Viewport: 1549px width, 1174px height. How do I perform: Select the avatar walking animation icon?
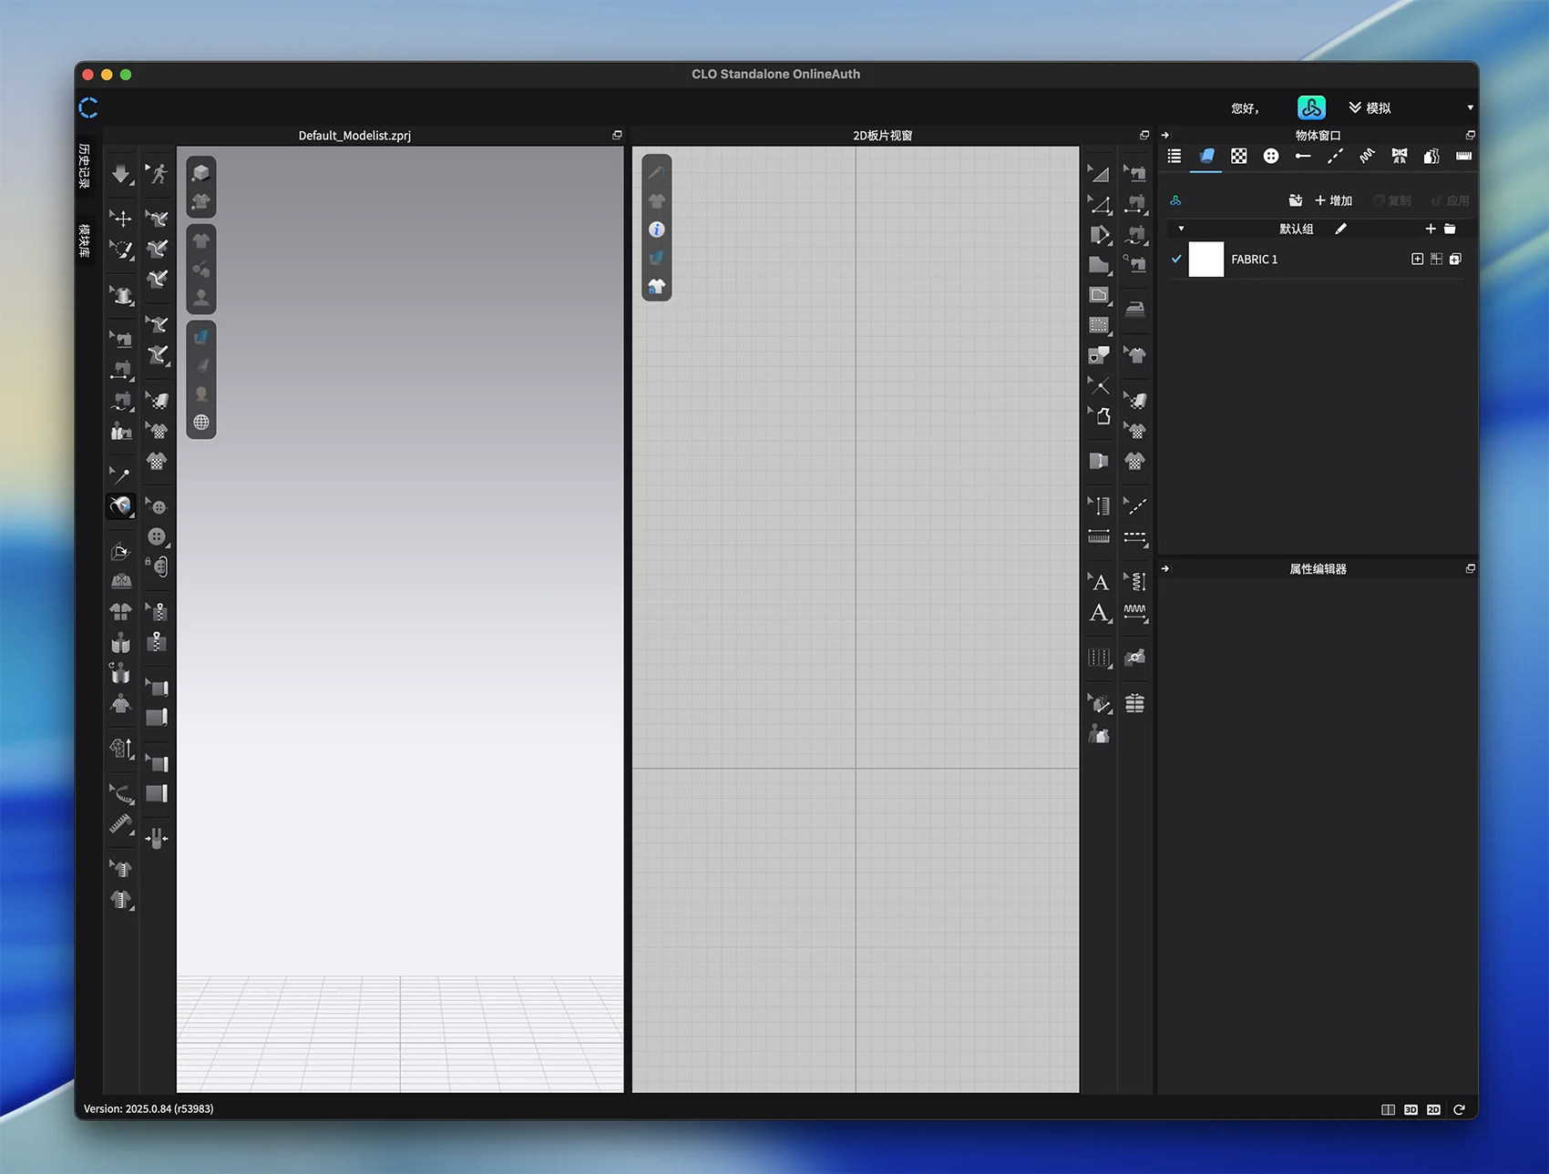159,173
